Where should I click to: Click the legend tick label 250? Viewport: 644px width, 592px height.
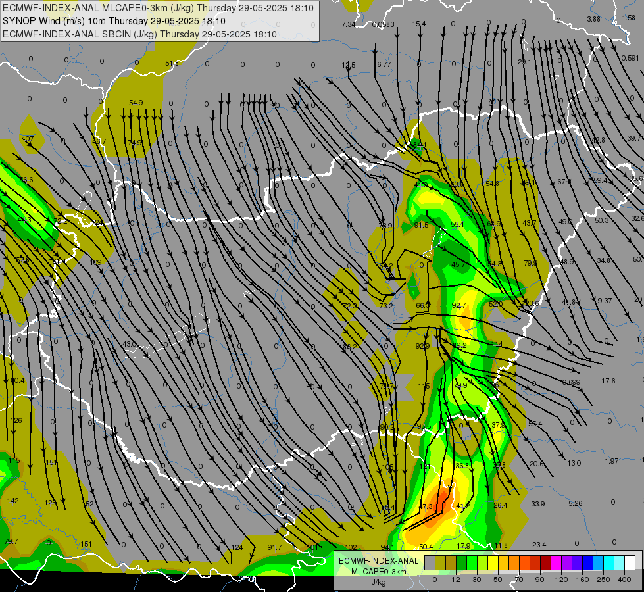tap(603, 580)
